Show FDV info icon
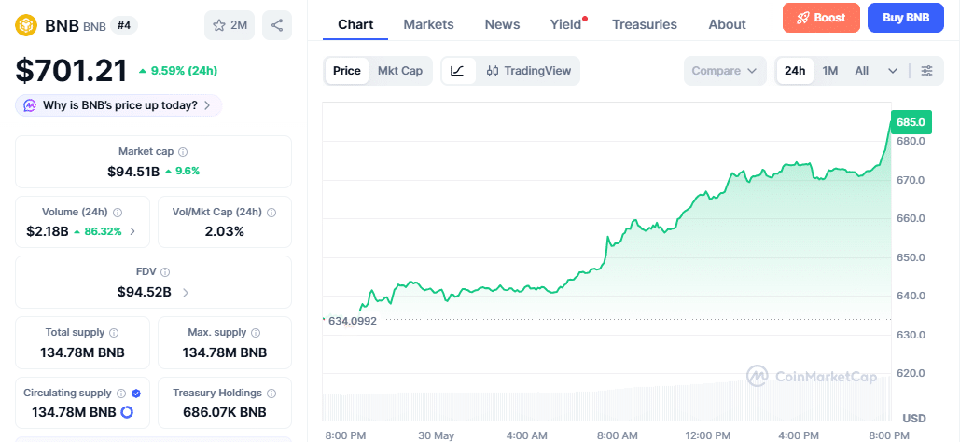This screenshot has height=442, width=960. click(165, 271)
